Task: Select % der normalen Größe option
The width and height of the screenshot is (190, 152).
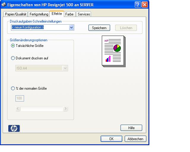Action: (13, 88)
